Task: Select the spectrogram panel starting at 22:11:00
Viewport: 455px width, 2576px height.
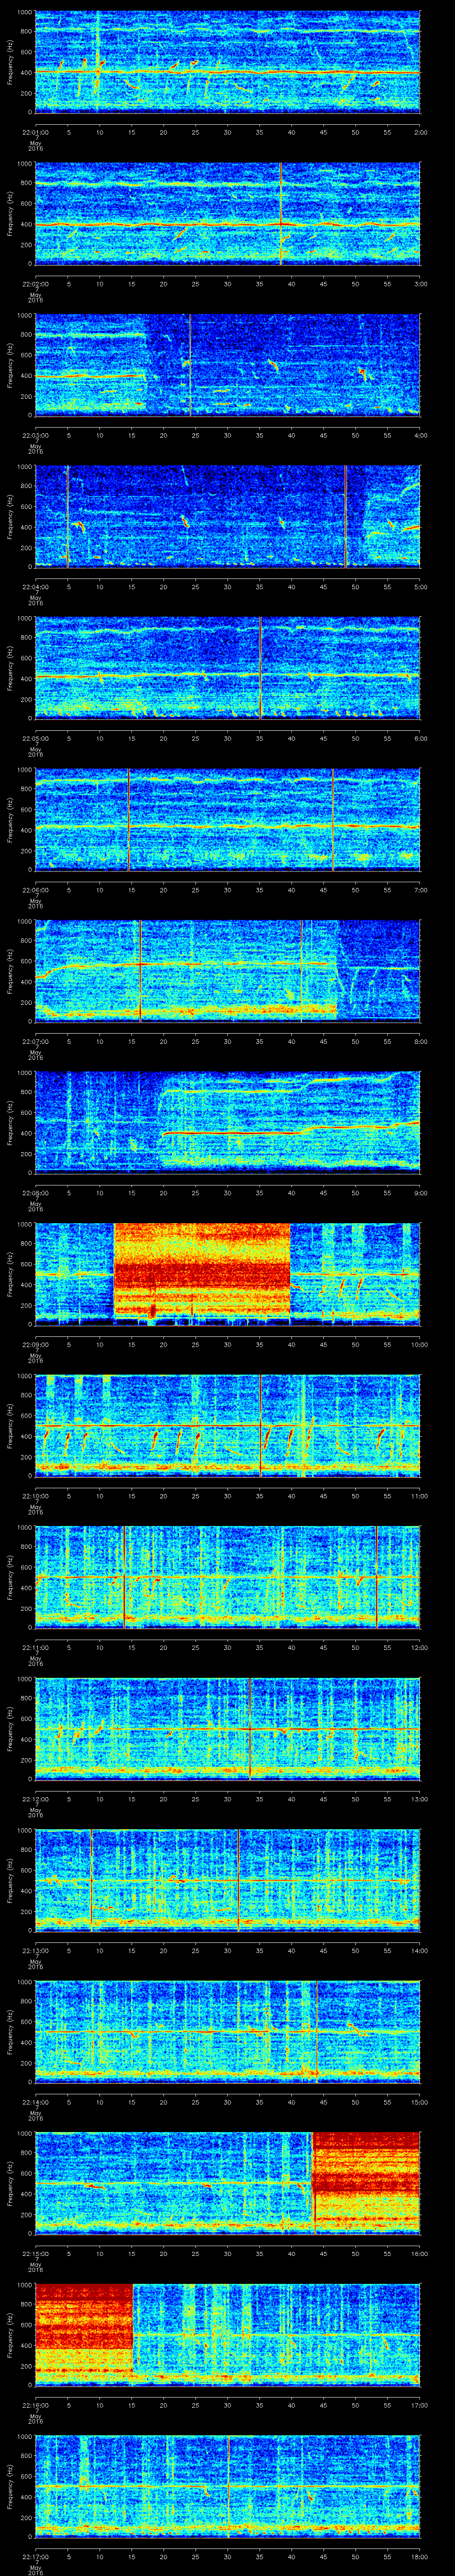Action: (x=227, y=1577)
